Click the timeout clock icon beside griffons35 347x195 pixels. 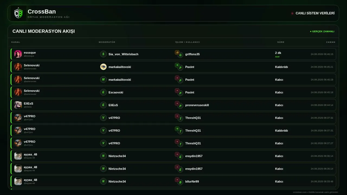[x=177, y=53]
